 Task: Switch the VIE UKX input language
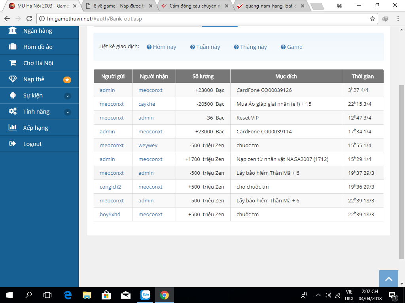[349, 295]
